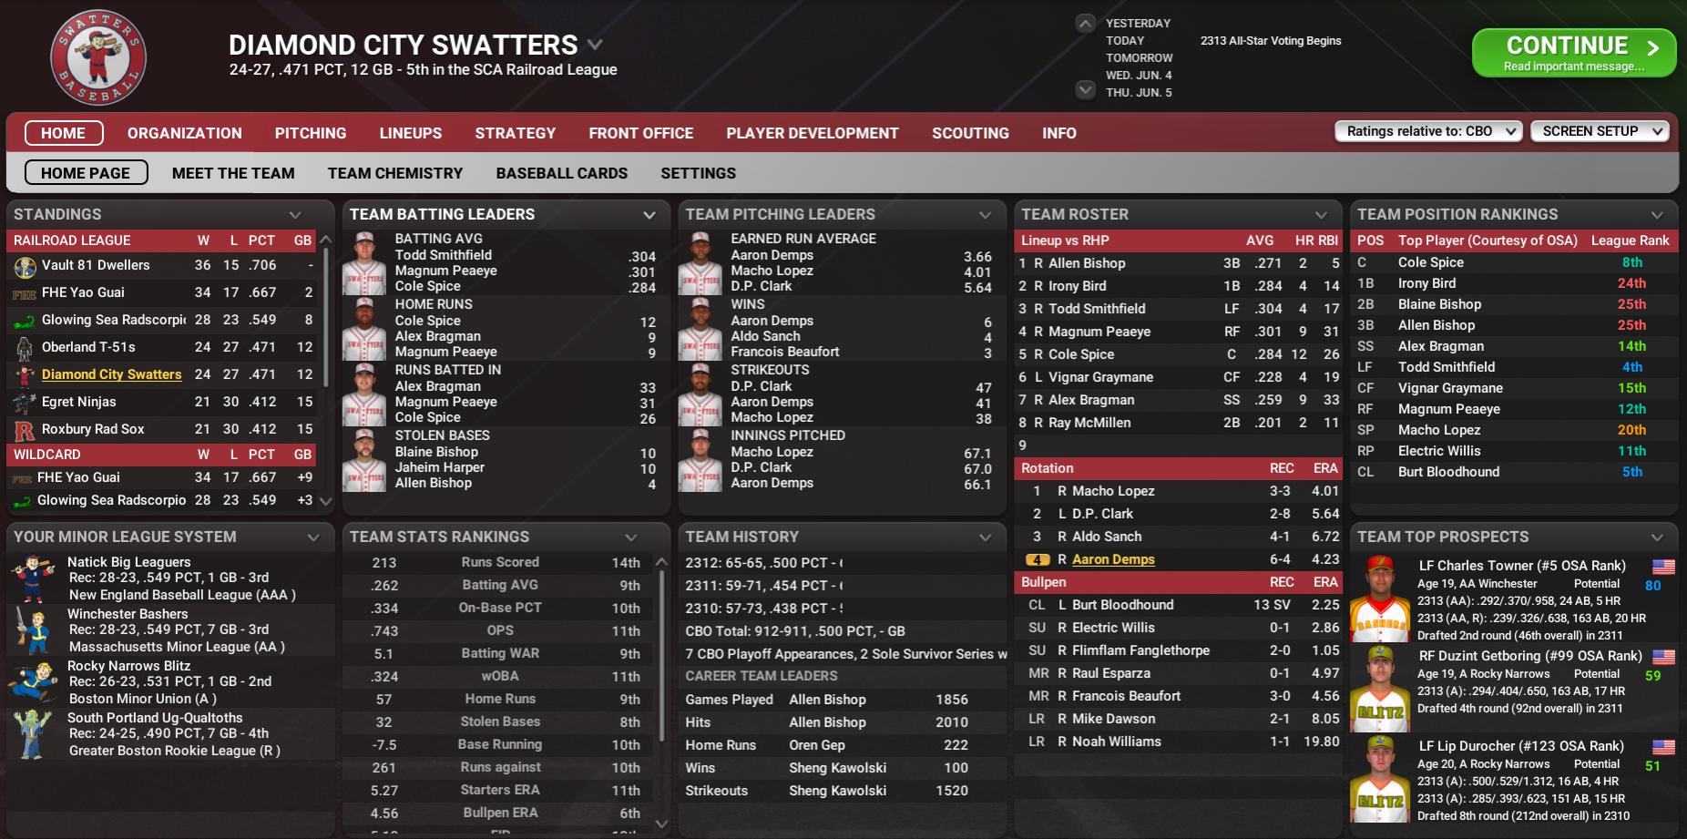The height and width of the screenshot is (839, 1687).
Task: Open the Ratings relative to dropdown
Action: (1427, 131)
